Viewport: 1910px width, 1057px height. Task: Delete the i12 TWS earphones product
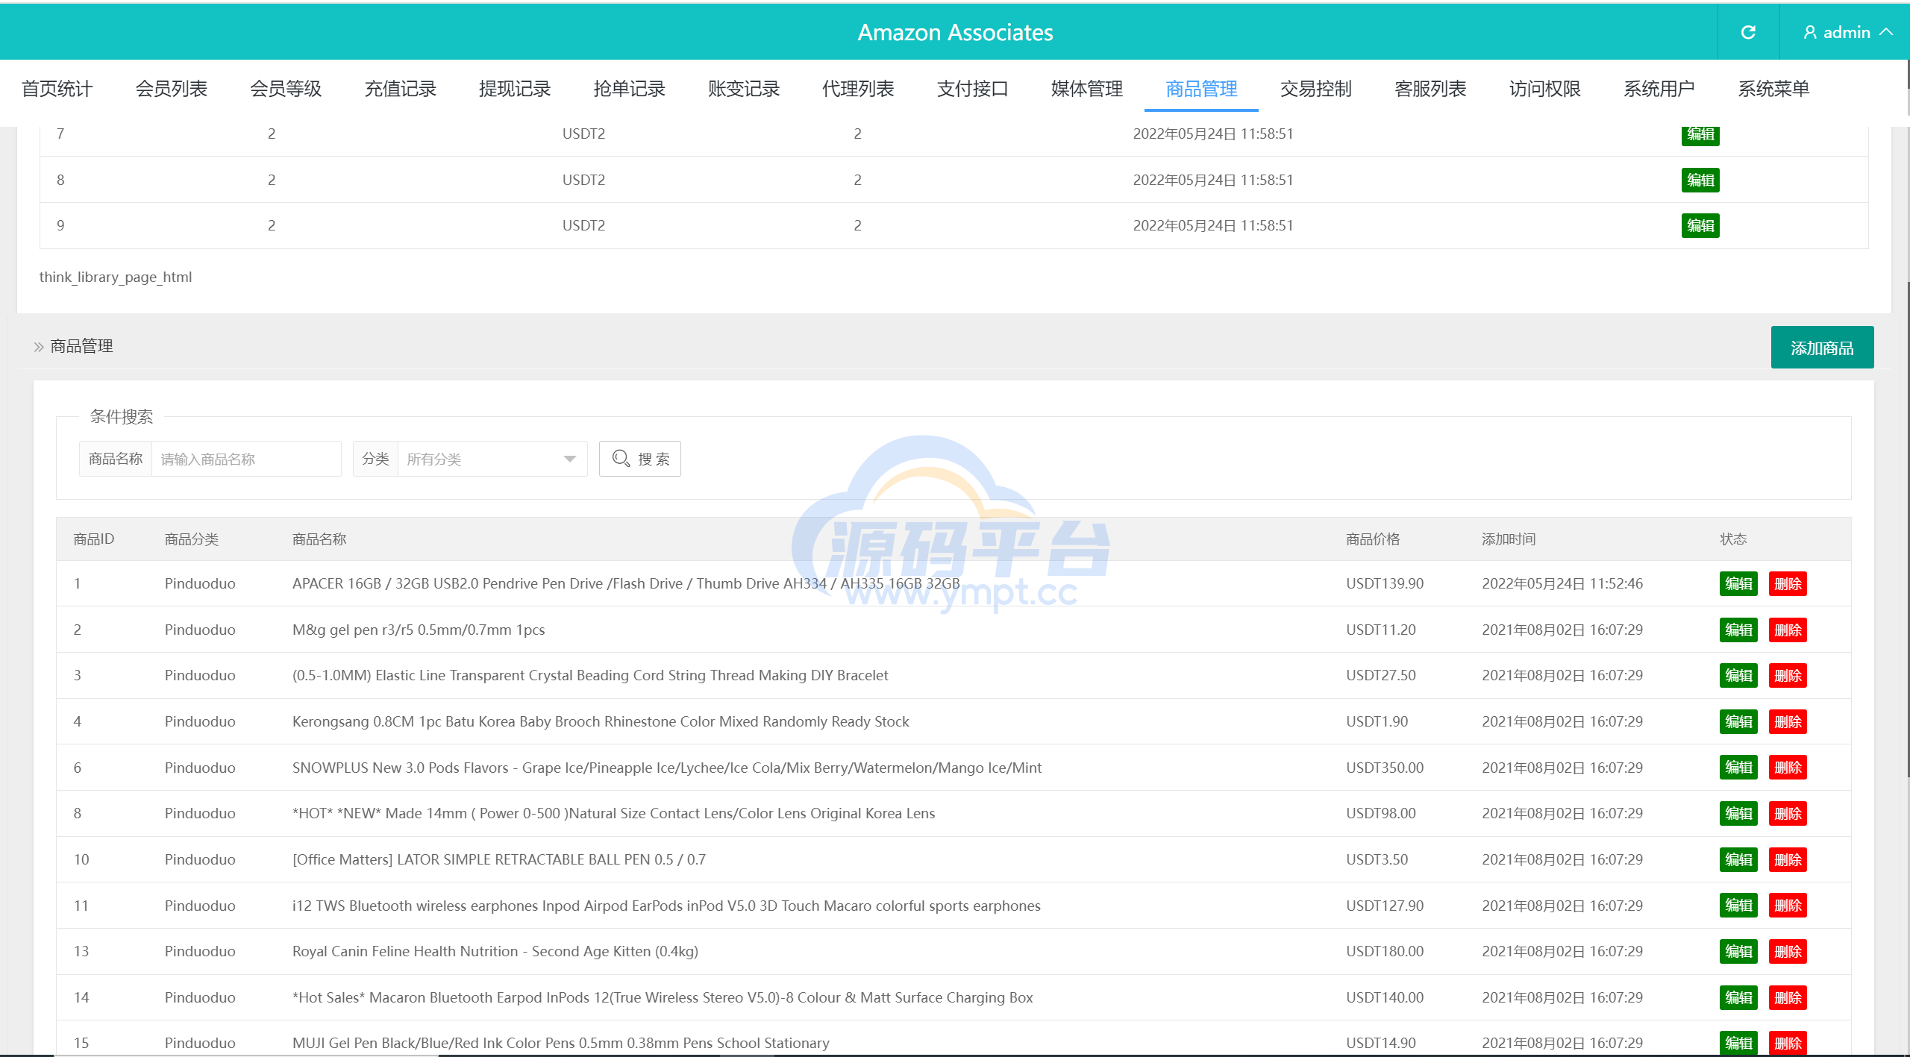point(1788,906)
